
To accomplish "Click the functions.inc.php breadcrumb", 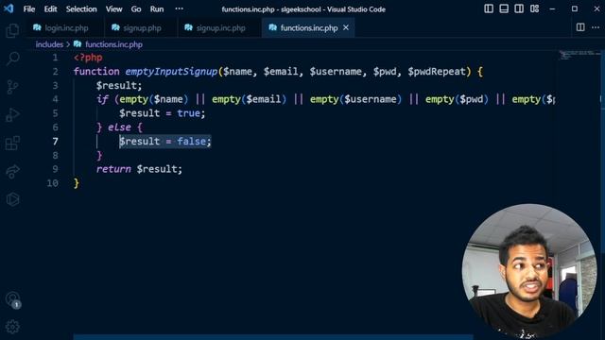I will click(x=113, y=44).
